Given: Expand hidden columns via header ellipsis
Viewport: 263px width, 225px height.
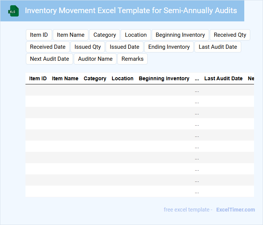Looking at the screenshot, I should 197,79.
